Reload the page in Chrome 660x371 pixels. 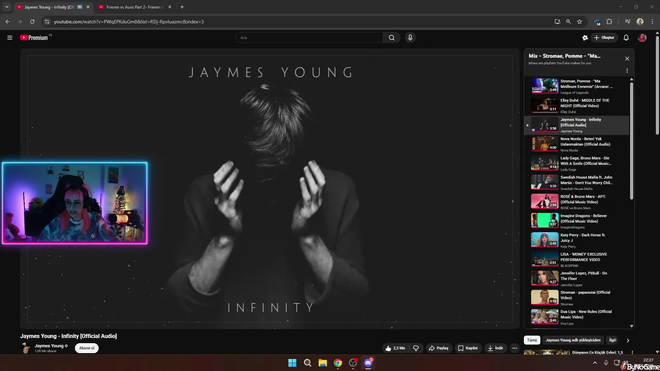point(32,22)
